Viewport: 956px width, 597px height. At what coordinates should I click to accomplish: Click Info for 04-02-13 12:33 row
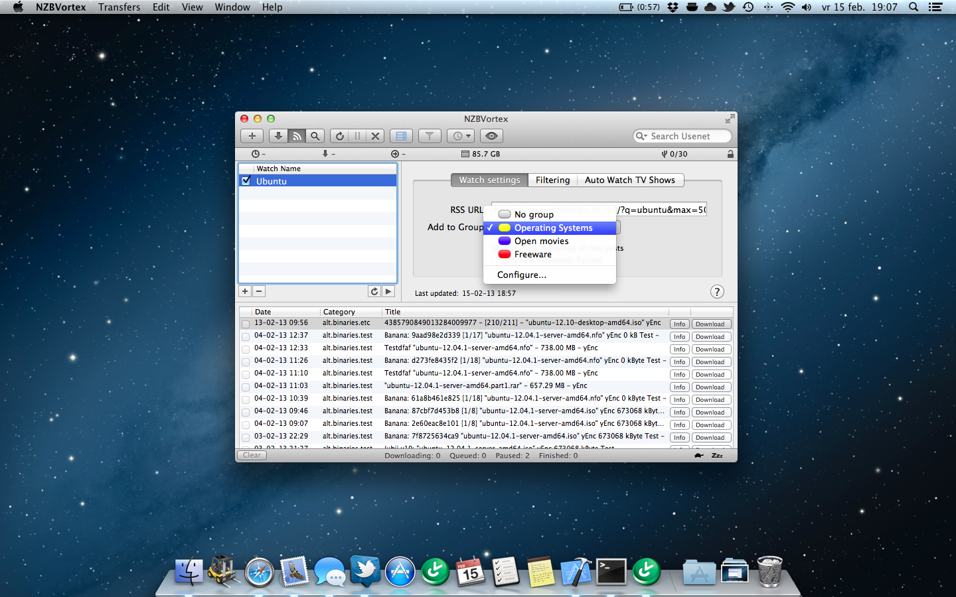pyautogui.click(x=679, y=349)
